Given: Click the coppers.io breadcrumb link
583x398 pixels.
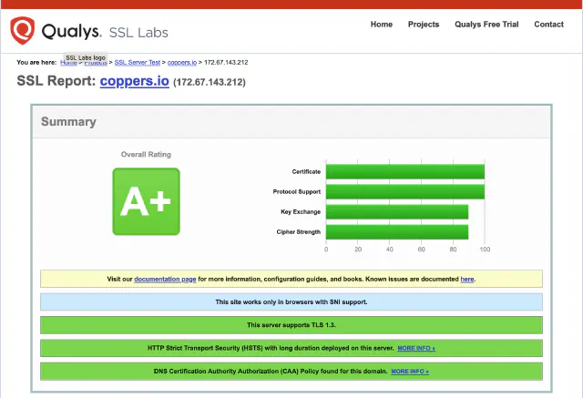Looking at the screenshot, I should [x=182, y=63].
